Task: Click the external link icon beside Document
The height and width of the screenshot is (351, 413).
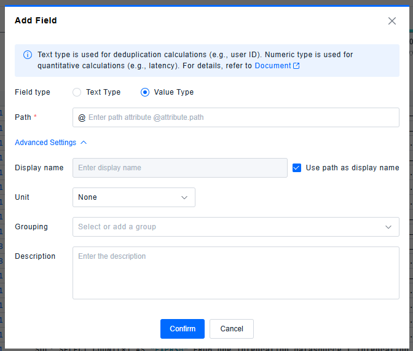Action: point(296,66)
